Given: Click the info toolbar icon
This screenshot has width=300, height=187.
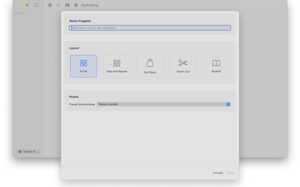Looking at the screenshot, I should (x=75, y=5).
